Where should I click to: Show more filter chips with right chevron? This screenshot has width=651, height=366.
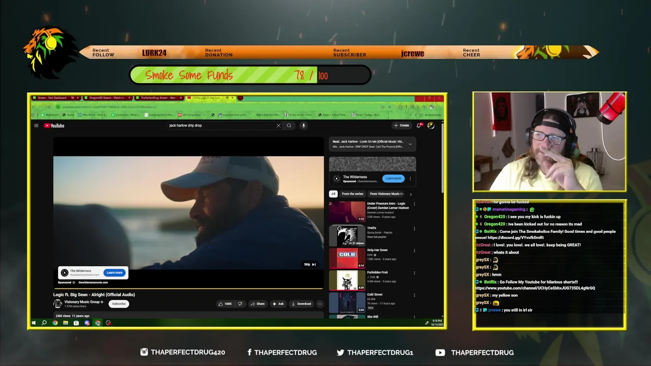[410, 194]
